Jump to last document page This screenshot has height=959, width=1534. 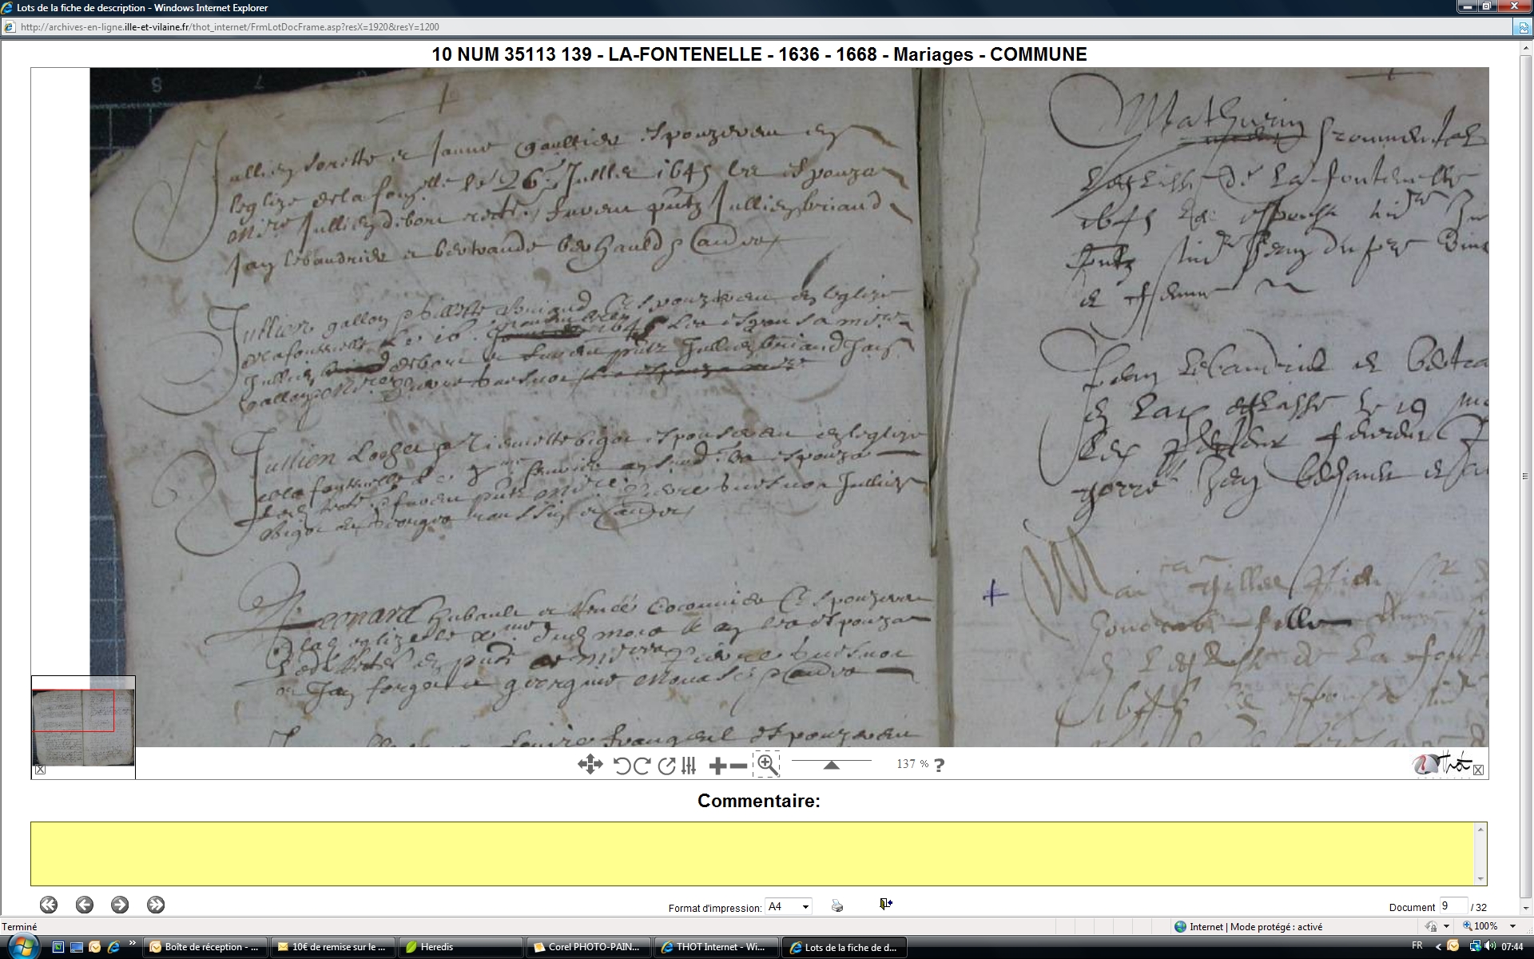156,905
